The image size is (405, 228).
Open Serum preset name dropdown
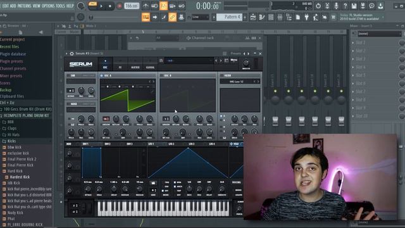click(x=189, y=61)
